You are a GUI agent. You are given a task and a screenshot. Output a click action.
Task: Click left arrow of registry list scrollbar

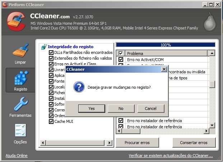pyautogui.click(x=43, y=143)
